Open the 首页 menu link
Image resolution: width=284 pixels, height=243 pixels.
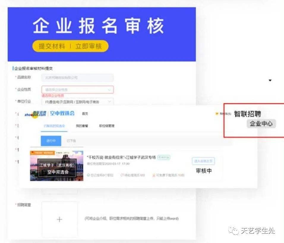85,114
